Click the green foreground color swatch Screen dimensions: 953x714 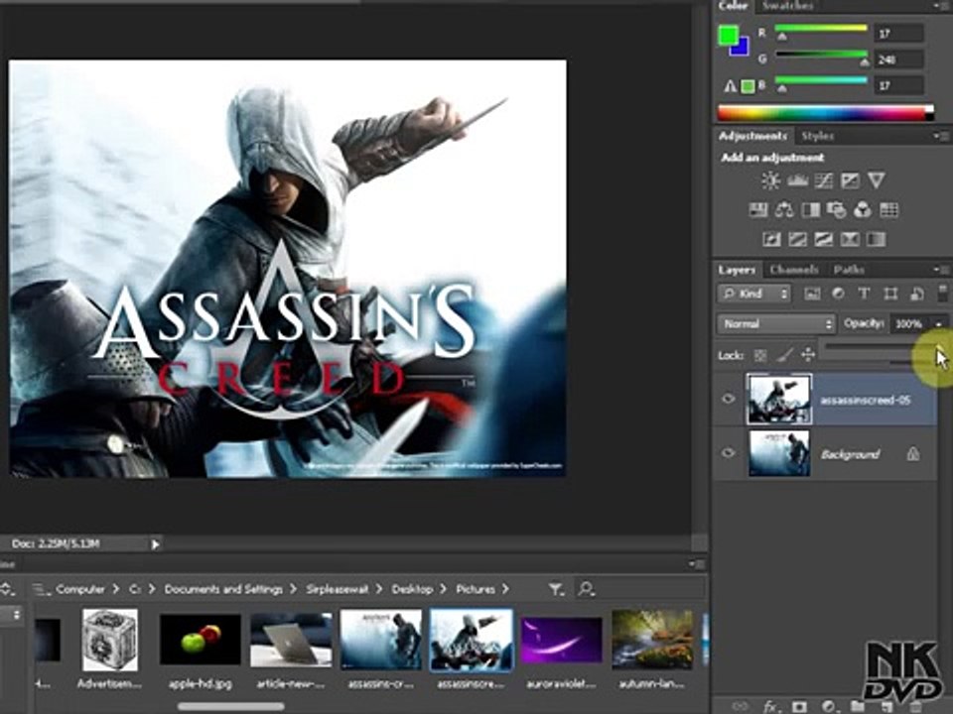point(728,35)
